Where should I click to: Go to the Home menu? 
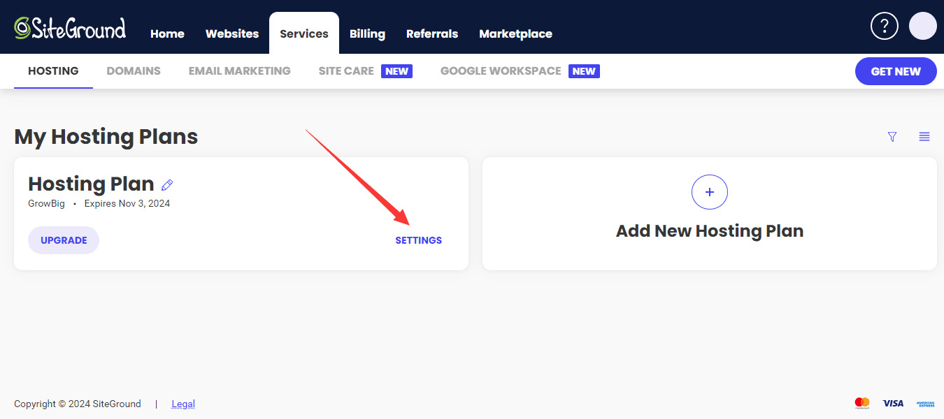click(167, 34)
